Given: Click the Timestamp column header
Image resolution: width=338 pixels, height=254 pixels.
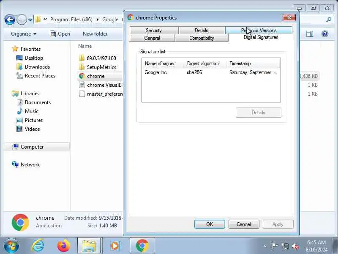Looking at the screenshot, I should click(x=253, y=63).
